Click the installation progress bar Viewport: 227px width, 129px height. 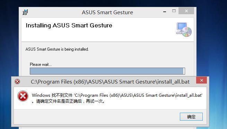coord(107,71)
